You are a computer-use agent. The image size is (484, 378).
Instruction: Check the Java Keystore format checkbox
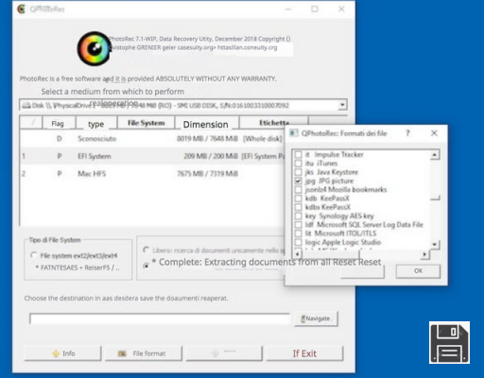298,172
